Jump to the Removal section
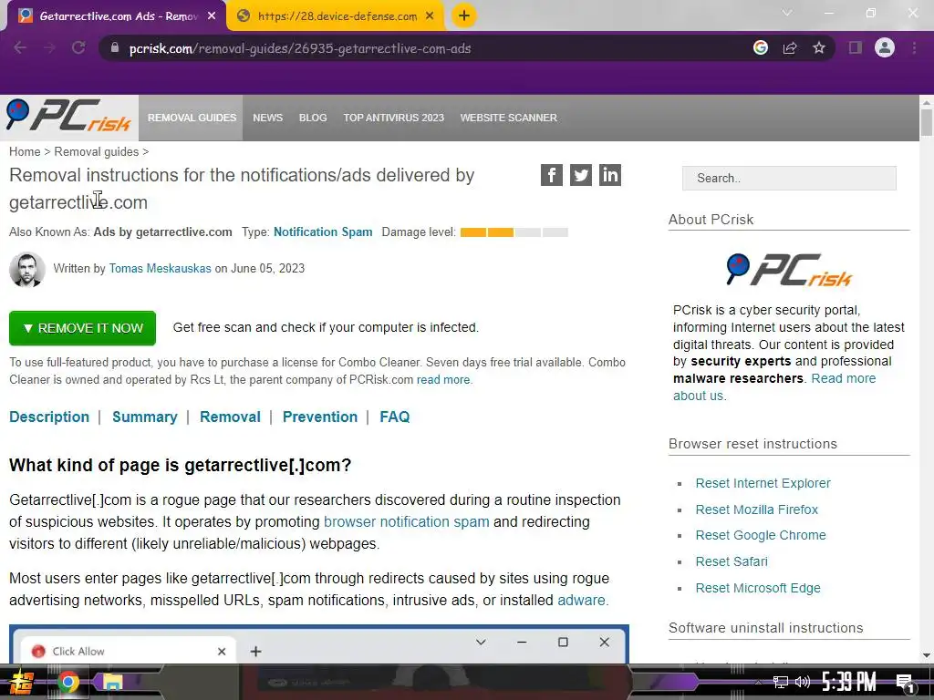The image size is (934, 700). (230, 417)
